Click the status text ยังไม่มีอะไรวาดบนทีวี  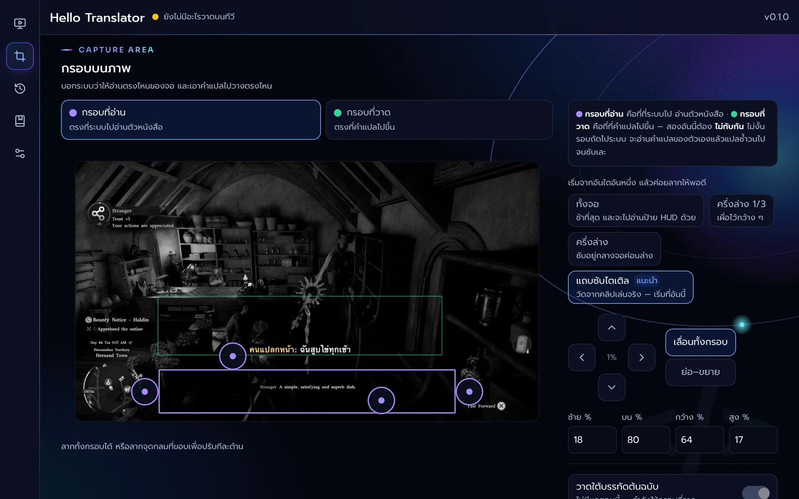coord(199,17)
